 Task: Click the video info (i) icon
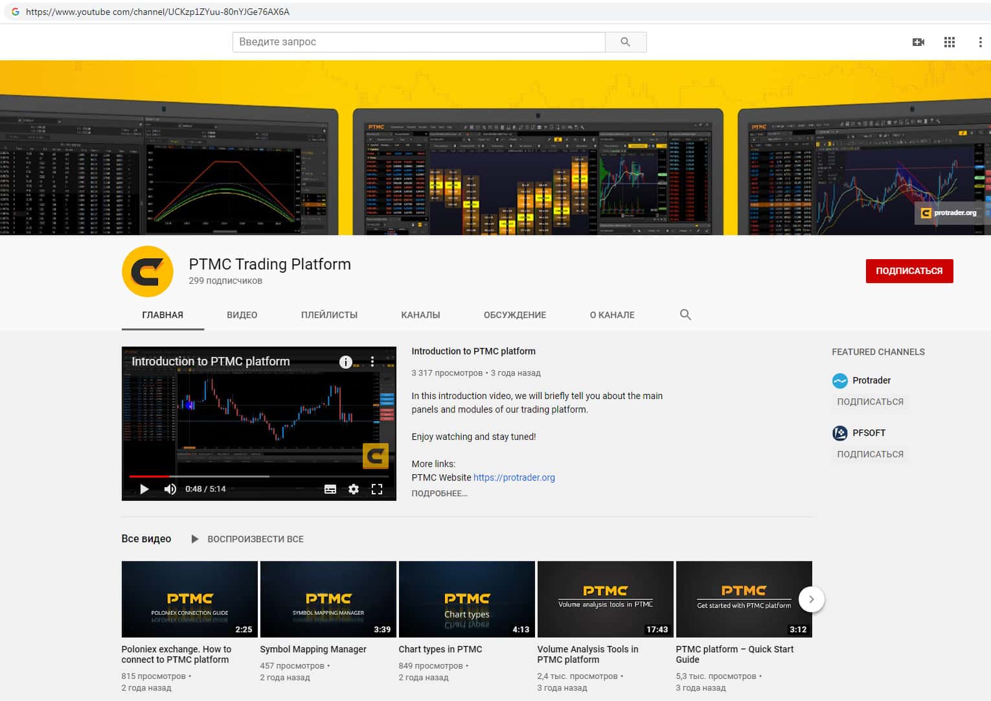click(x=346, y=362)
